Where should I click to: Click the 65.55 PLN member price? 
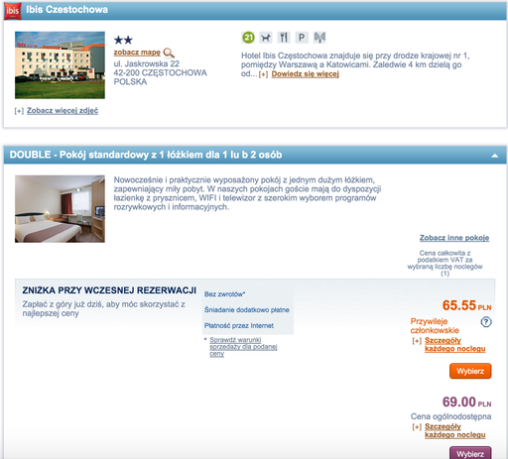466,305
